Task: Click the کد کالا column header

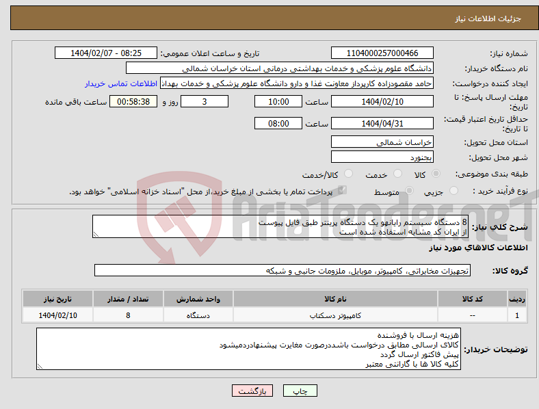Action: pos(473,299)
